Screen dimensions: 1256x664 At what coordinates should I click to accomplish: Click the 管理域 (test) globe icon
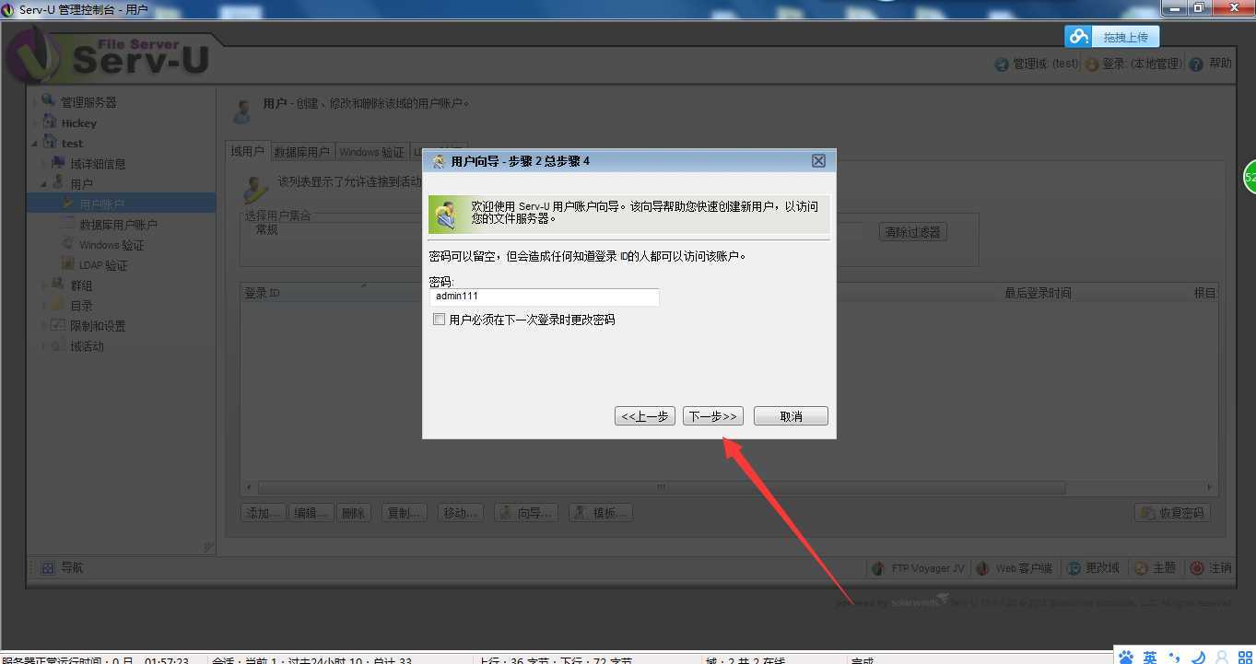click(1002, 64)
